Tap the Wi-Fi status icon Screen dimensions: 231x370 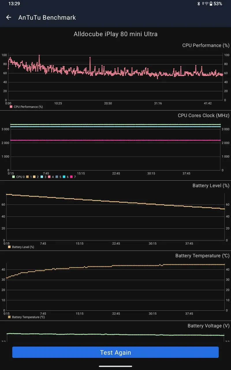[206, 4]
